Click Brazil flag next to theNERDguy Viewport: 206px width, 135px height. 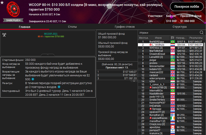pyautogui.click(x=173, y=42)
